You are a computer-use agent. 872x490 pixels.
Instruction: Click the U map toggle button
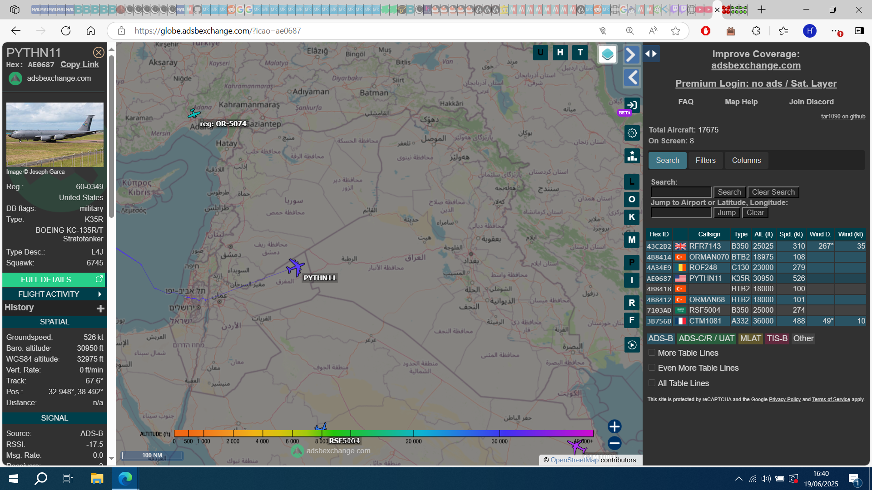(540, 53)
